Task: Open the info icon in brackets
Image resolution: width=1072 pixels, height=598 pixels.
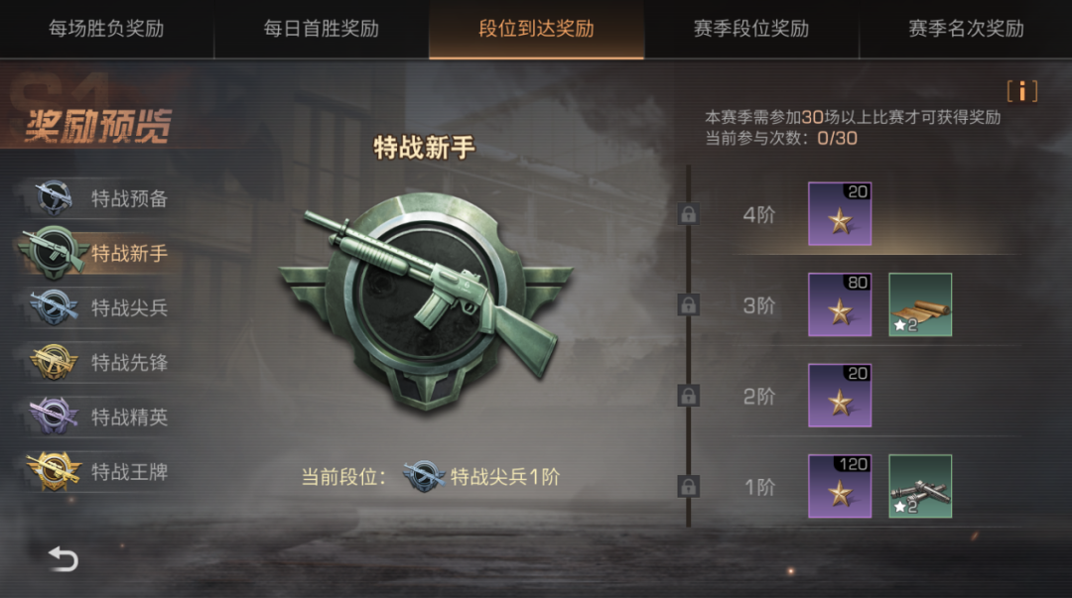Action: tap(1022, 91)
